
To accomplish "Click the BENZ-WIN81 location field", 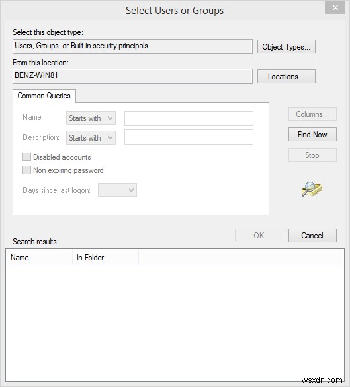I will point(132,76).
